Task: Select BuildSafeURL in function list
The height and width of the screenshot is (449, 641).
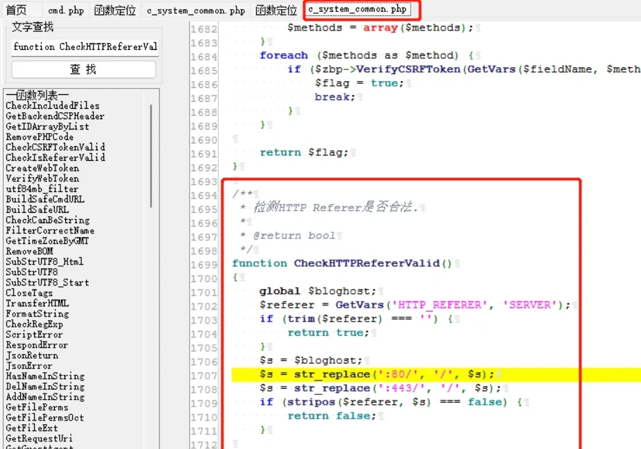Action: [x=37, y=209]
